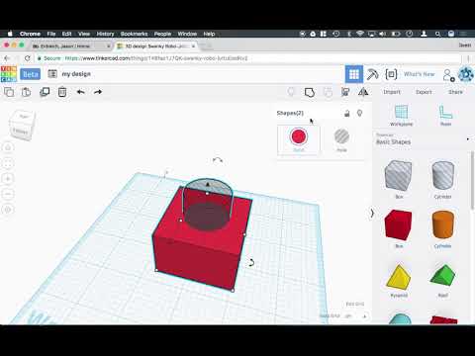Reload the page
Image resolution: width=475 pixels, height=356 pixels.
28,58
